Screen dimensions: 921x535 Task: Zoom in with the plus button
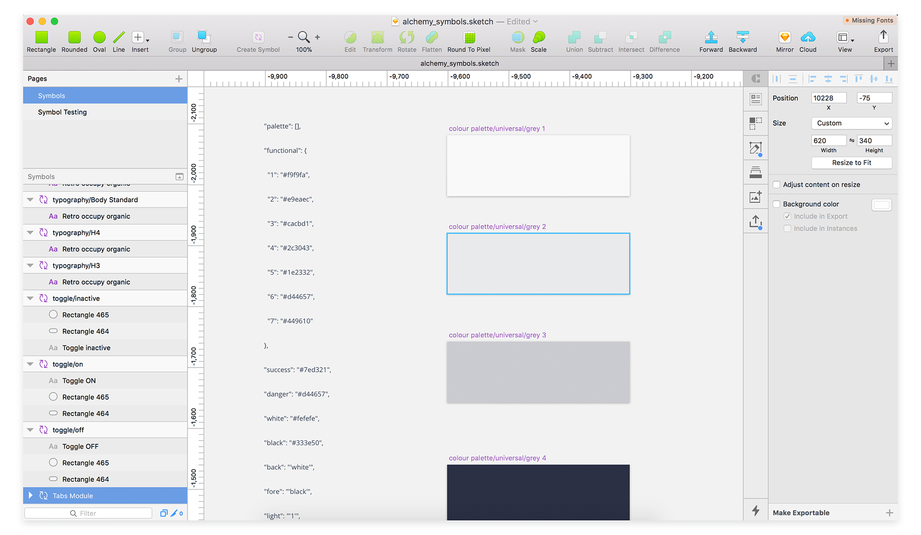tap(318, 37)
